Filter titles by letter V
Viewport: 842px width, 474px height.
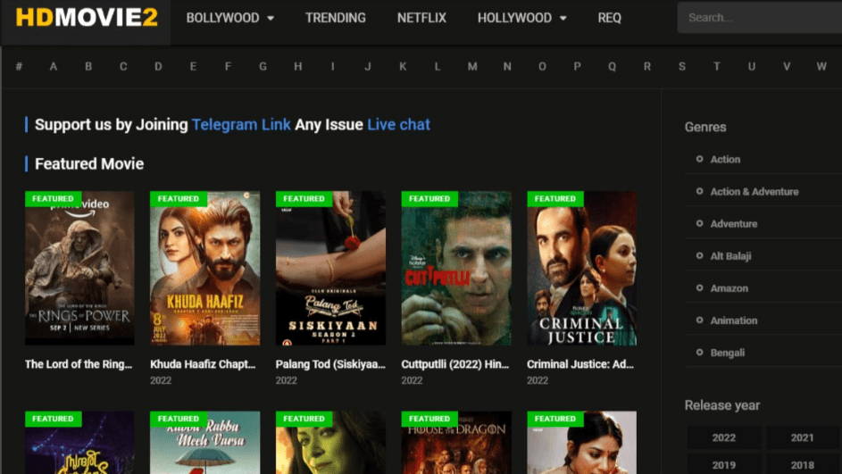[786, 67]
